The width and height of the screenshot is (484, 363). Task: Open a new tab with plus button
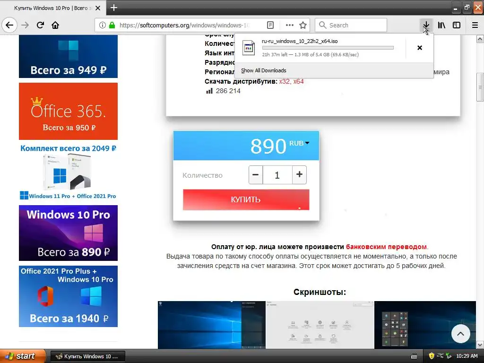(x=114, y=8)
